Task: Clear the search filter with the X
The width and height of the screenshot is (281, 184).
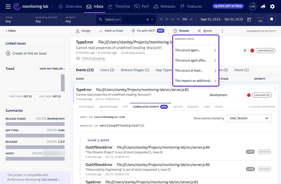Action: 147,19
